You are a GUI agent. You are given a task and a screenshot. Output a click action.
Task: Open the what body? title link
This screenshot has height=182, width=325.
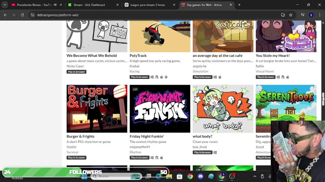(x=202, y=136)
